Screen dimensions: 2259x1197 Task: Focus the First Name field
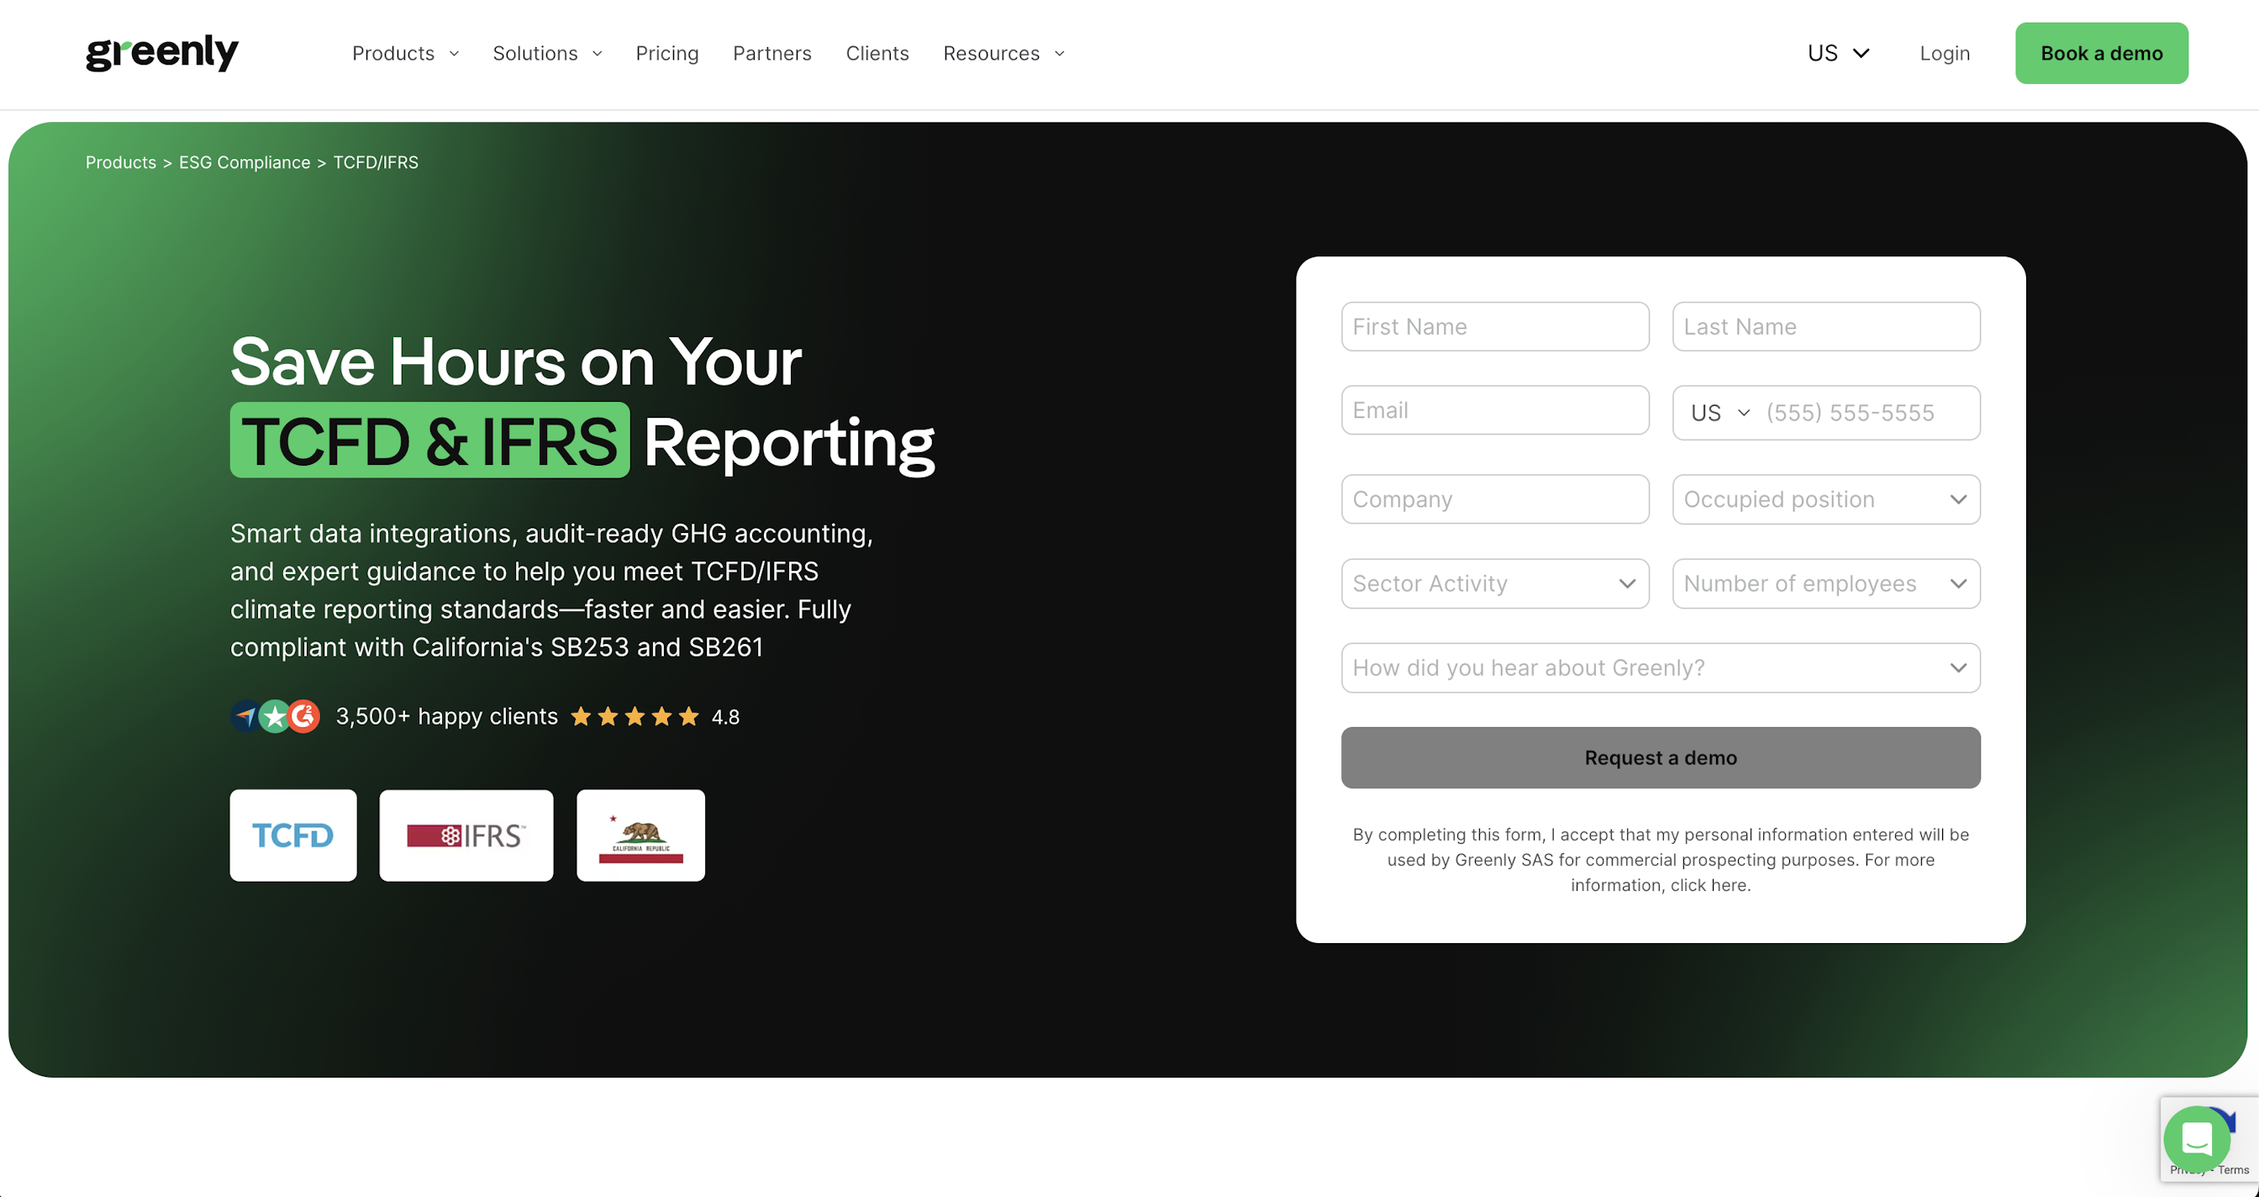click(1495, 326)
